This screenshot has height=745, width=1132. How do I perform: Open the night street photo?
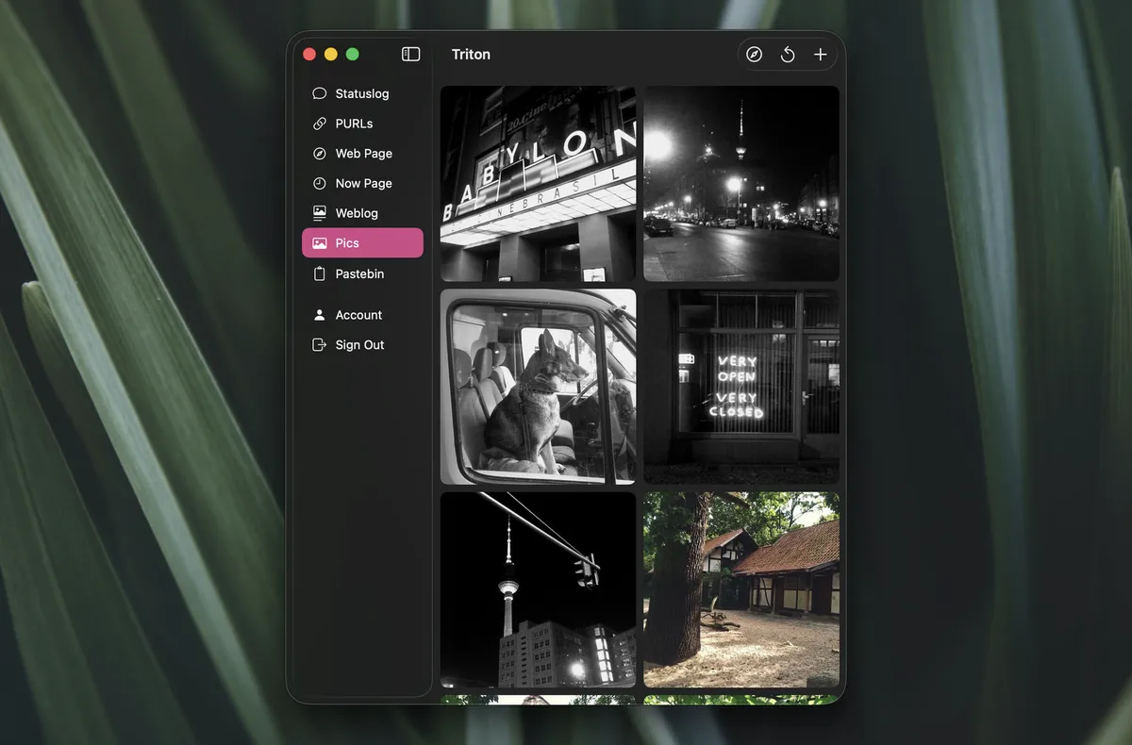click(741, 184)
